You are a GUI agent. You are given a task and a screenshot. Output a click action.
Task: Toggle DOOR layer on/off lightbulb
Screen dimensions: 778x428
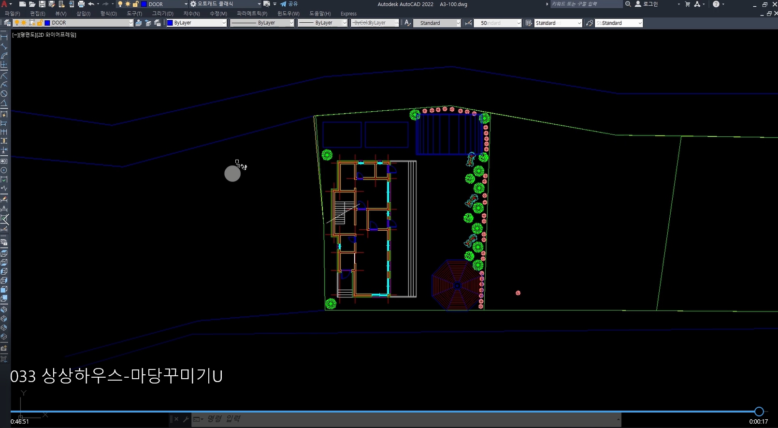tap(17, 23)
